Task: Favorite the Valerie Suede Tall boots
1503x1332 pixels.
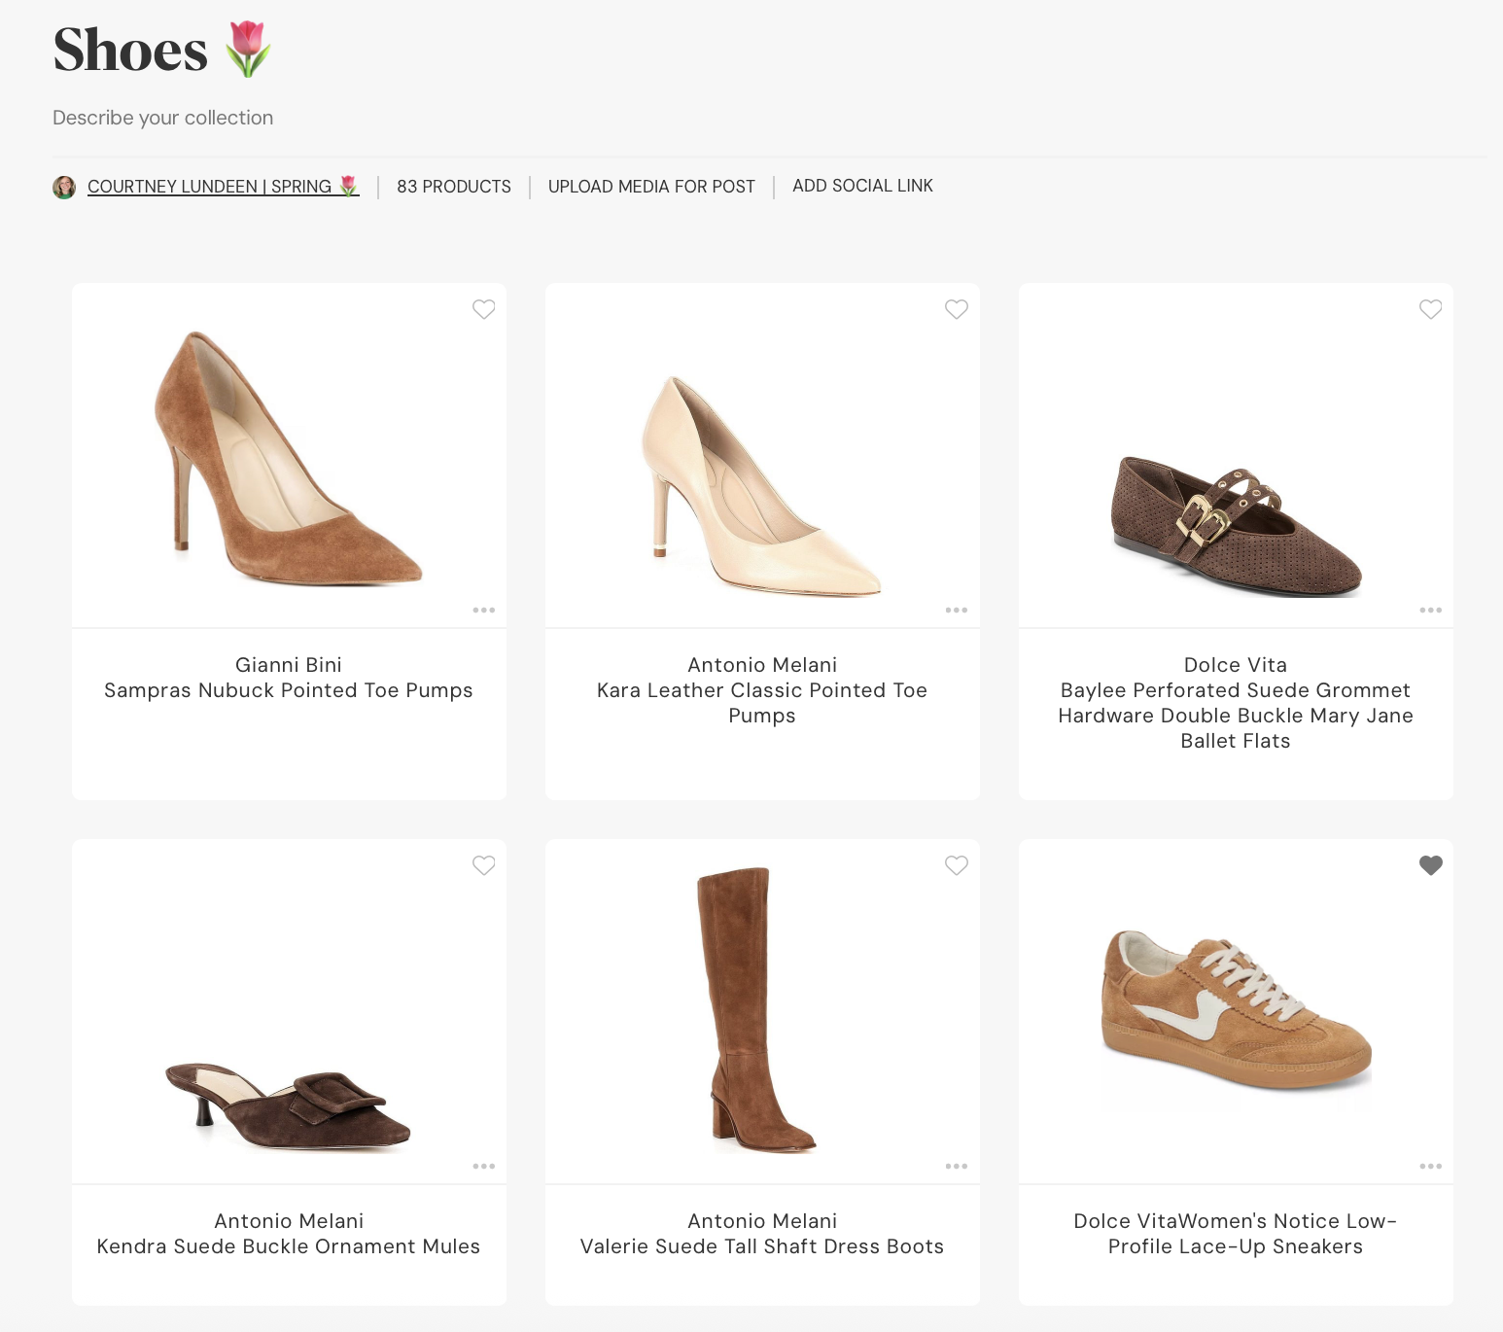Action: 957,865
